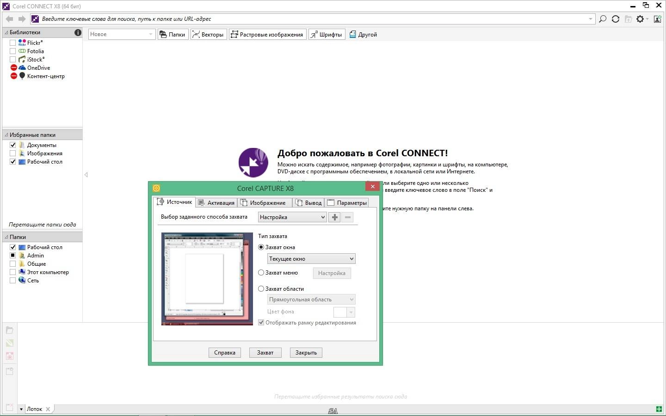Refresh content with the circular arrows icon
Screen dimensions: 666x416
coord(616,19)
